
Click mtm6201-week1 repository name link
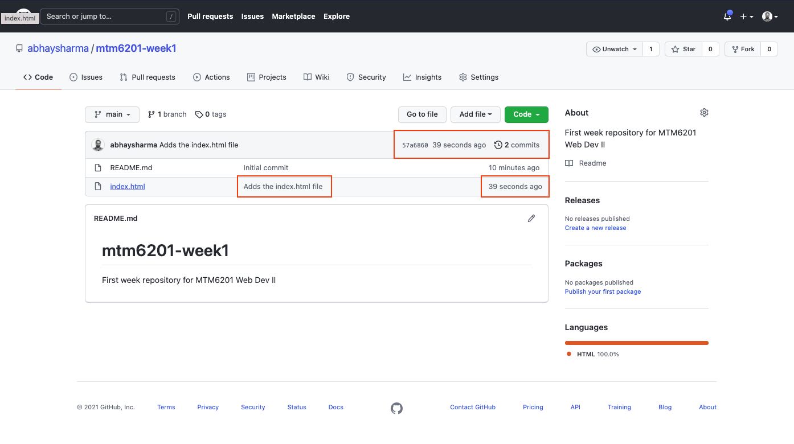pos(136,48)
